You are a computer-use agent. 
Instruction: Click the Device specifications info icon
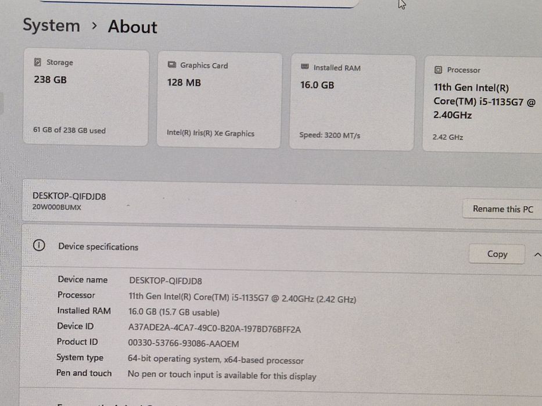[x=39, y=245]
